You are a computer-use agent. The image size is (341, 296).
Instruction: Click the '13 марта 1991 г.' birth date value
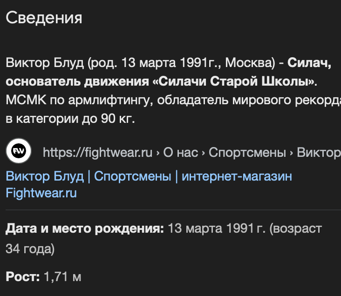coord(217,229)
